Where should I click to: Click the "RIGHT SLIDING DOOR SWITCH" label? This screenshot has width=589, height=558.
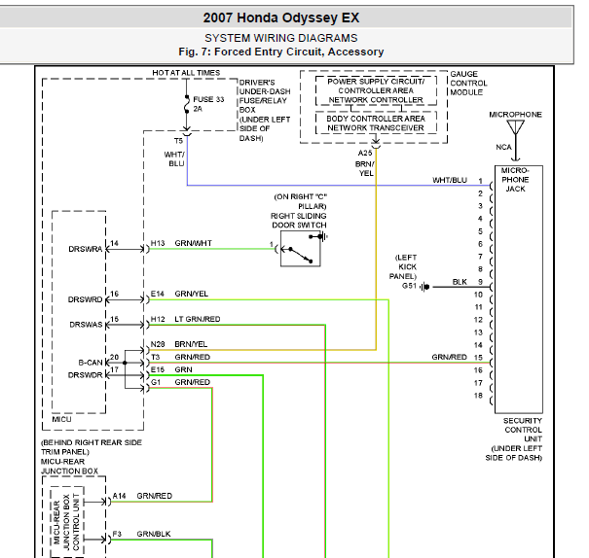[299, 221]
